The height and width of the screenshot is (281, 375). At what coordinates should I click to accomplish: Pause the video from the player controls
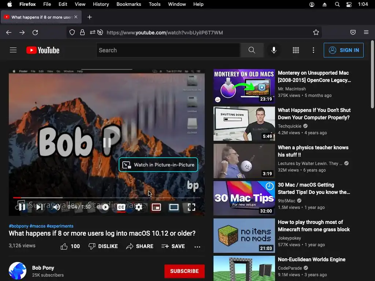(22, 207)
